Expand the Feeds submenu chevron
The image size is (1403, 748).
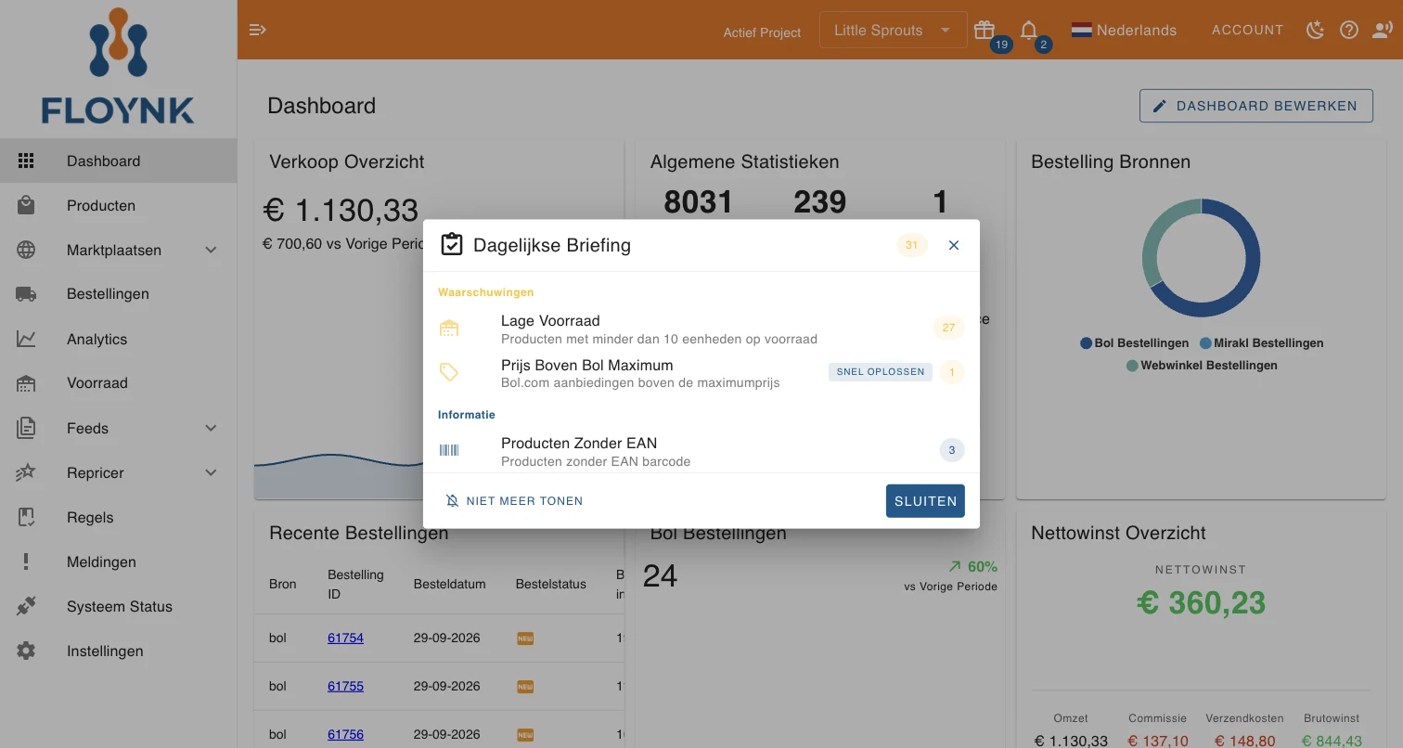(x=211, y=428)
